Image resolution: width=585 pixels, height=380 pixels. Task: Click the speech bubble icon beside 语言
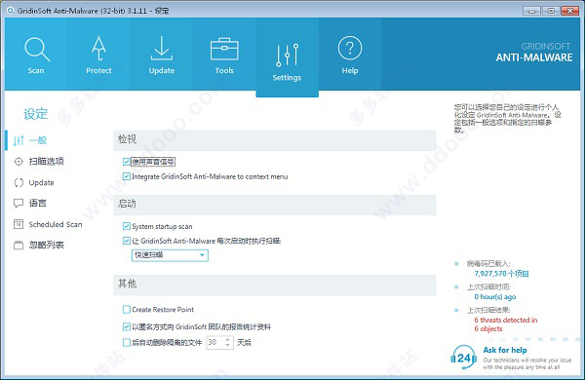tap(19, 204)
